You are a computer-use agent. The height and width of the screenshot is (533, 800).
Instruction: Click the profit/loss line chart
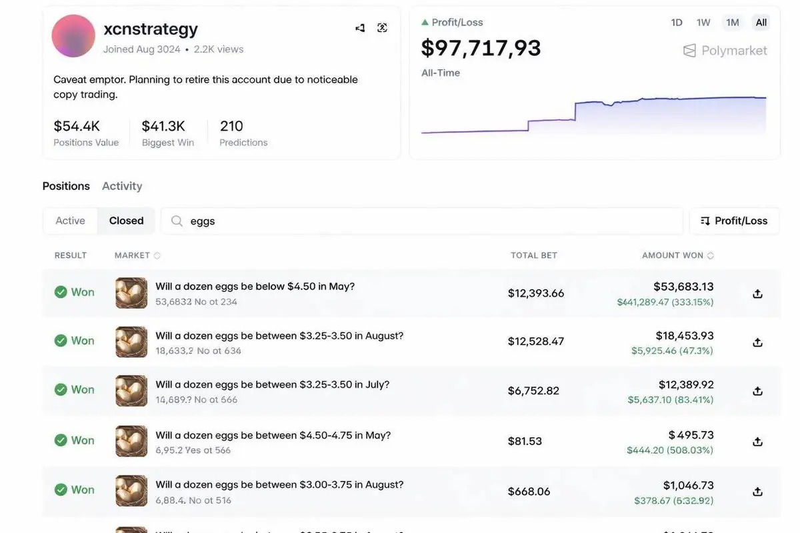pos(593,115)
